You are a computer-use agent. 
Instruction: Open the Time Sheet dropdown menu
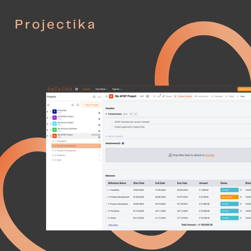[101, 89]
